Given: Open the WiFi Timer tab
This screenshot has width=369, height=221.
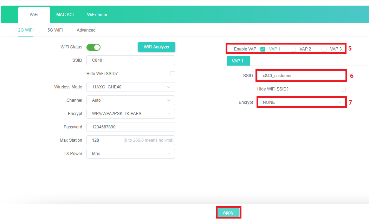Looking at the screenshot, I should click(x=97, y=15).
